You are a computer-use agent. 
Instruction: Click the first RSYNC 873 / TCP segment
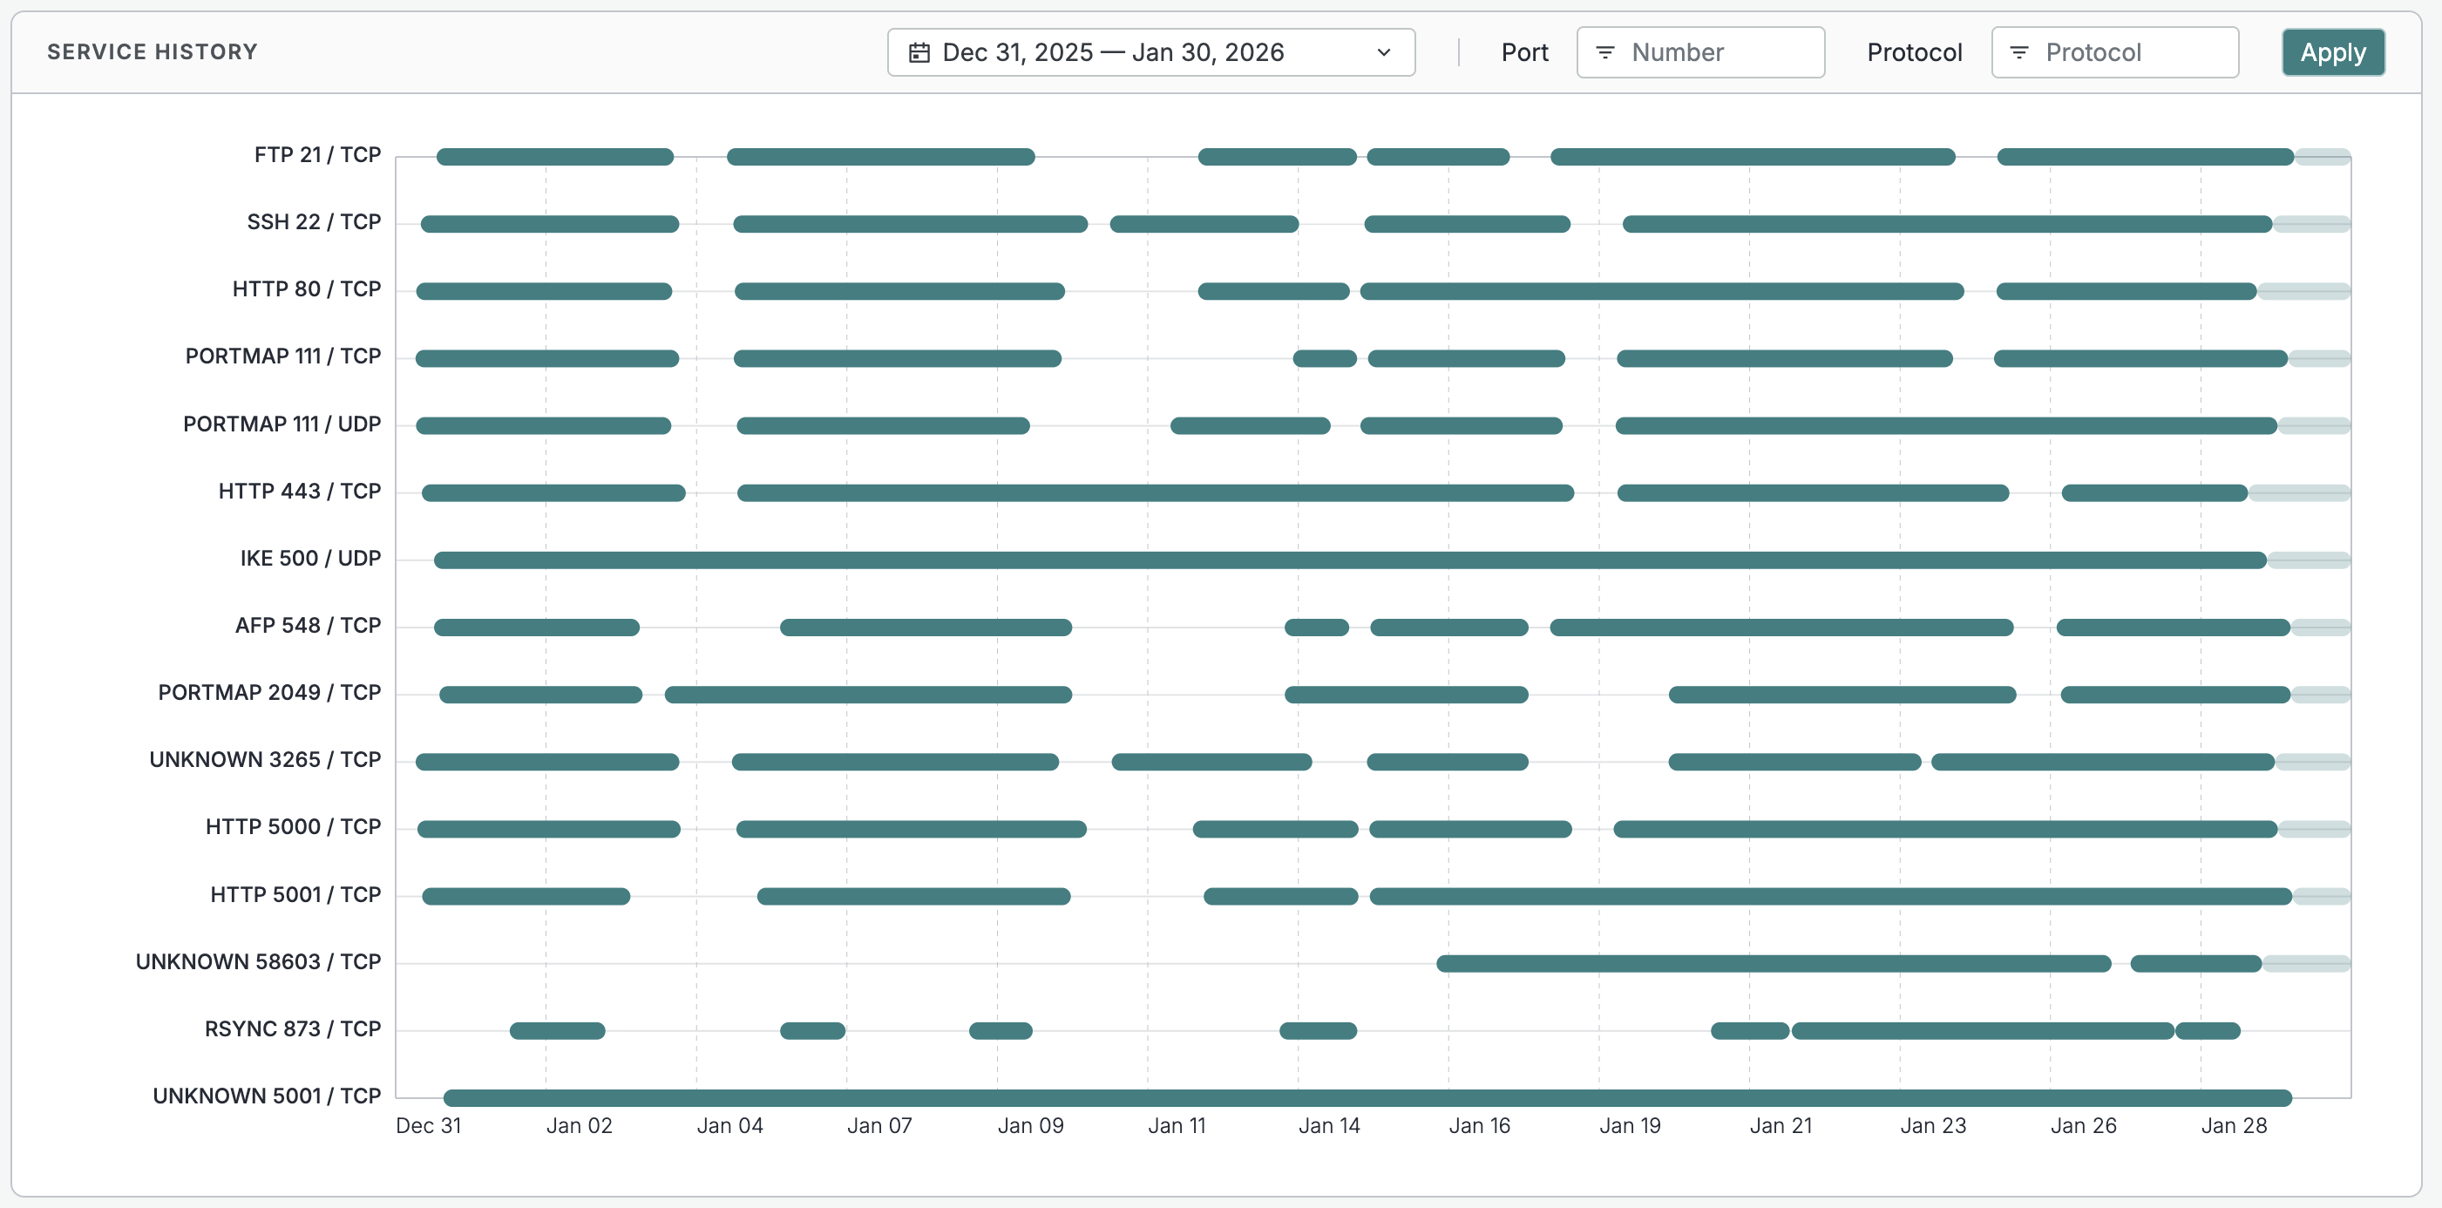click(556, 1031)
